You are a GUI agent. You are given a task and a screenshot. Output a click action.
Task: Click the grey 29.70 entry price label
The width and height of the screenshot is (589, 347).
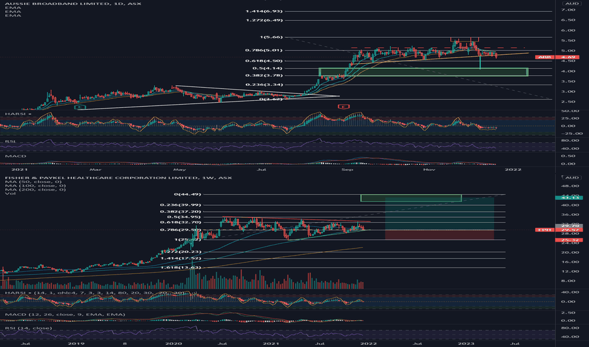(569, 225)
